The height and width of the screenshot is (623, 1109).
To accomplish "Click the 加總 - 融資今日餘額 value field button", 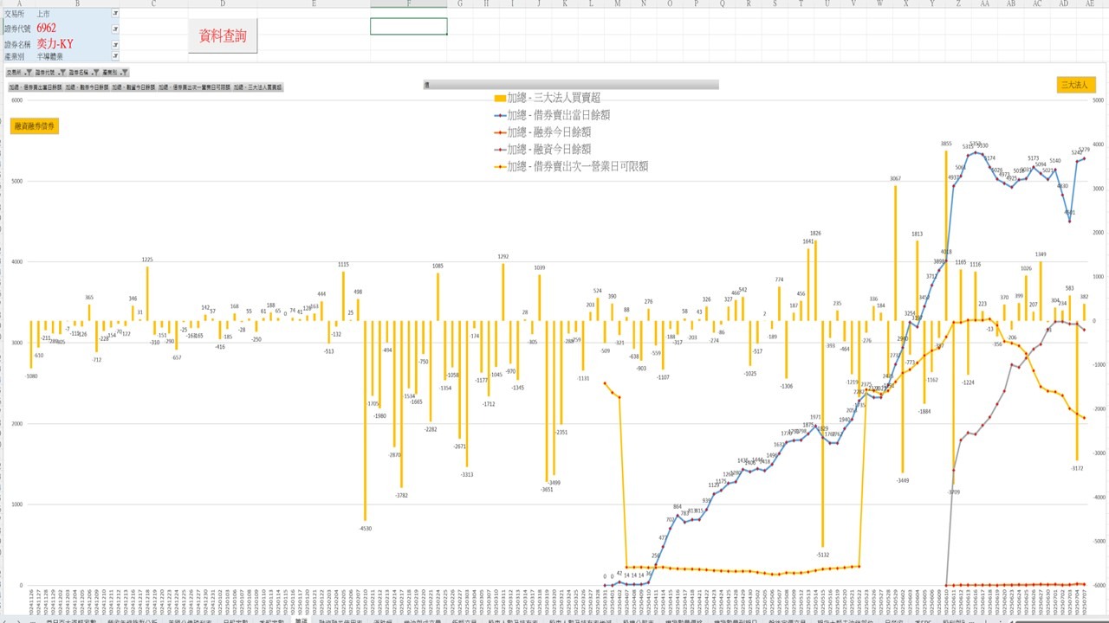I will pos(133,87).
